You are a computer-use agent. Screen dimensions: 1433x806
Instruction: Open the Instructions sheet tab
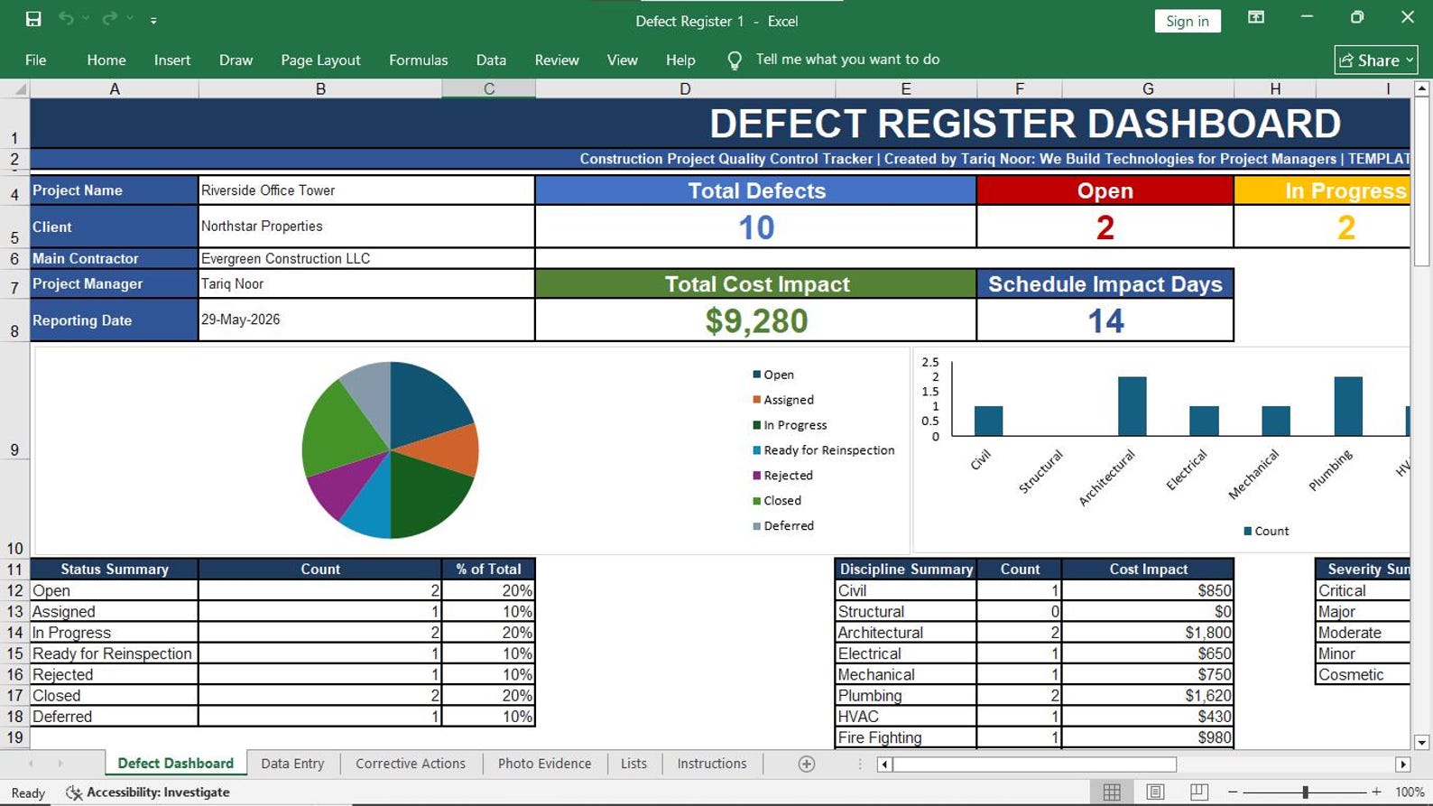[712, 764]
